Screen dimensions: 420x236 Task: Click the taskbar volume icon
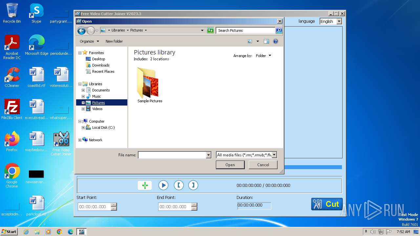pos(373,232)
